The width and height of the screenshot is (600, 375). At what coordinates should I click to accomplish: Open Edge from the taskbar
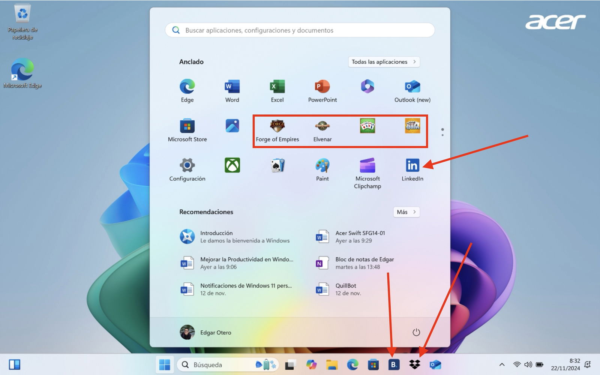352,364
